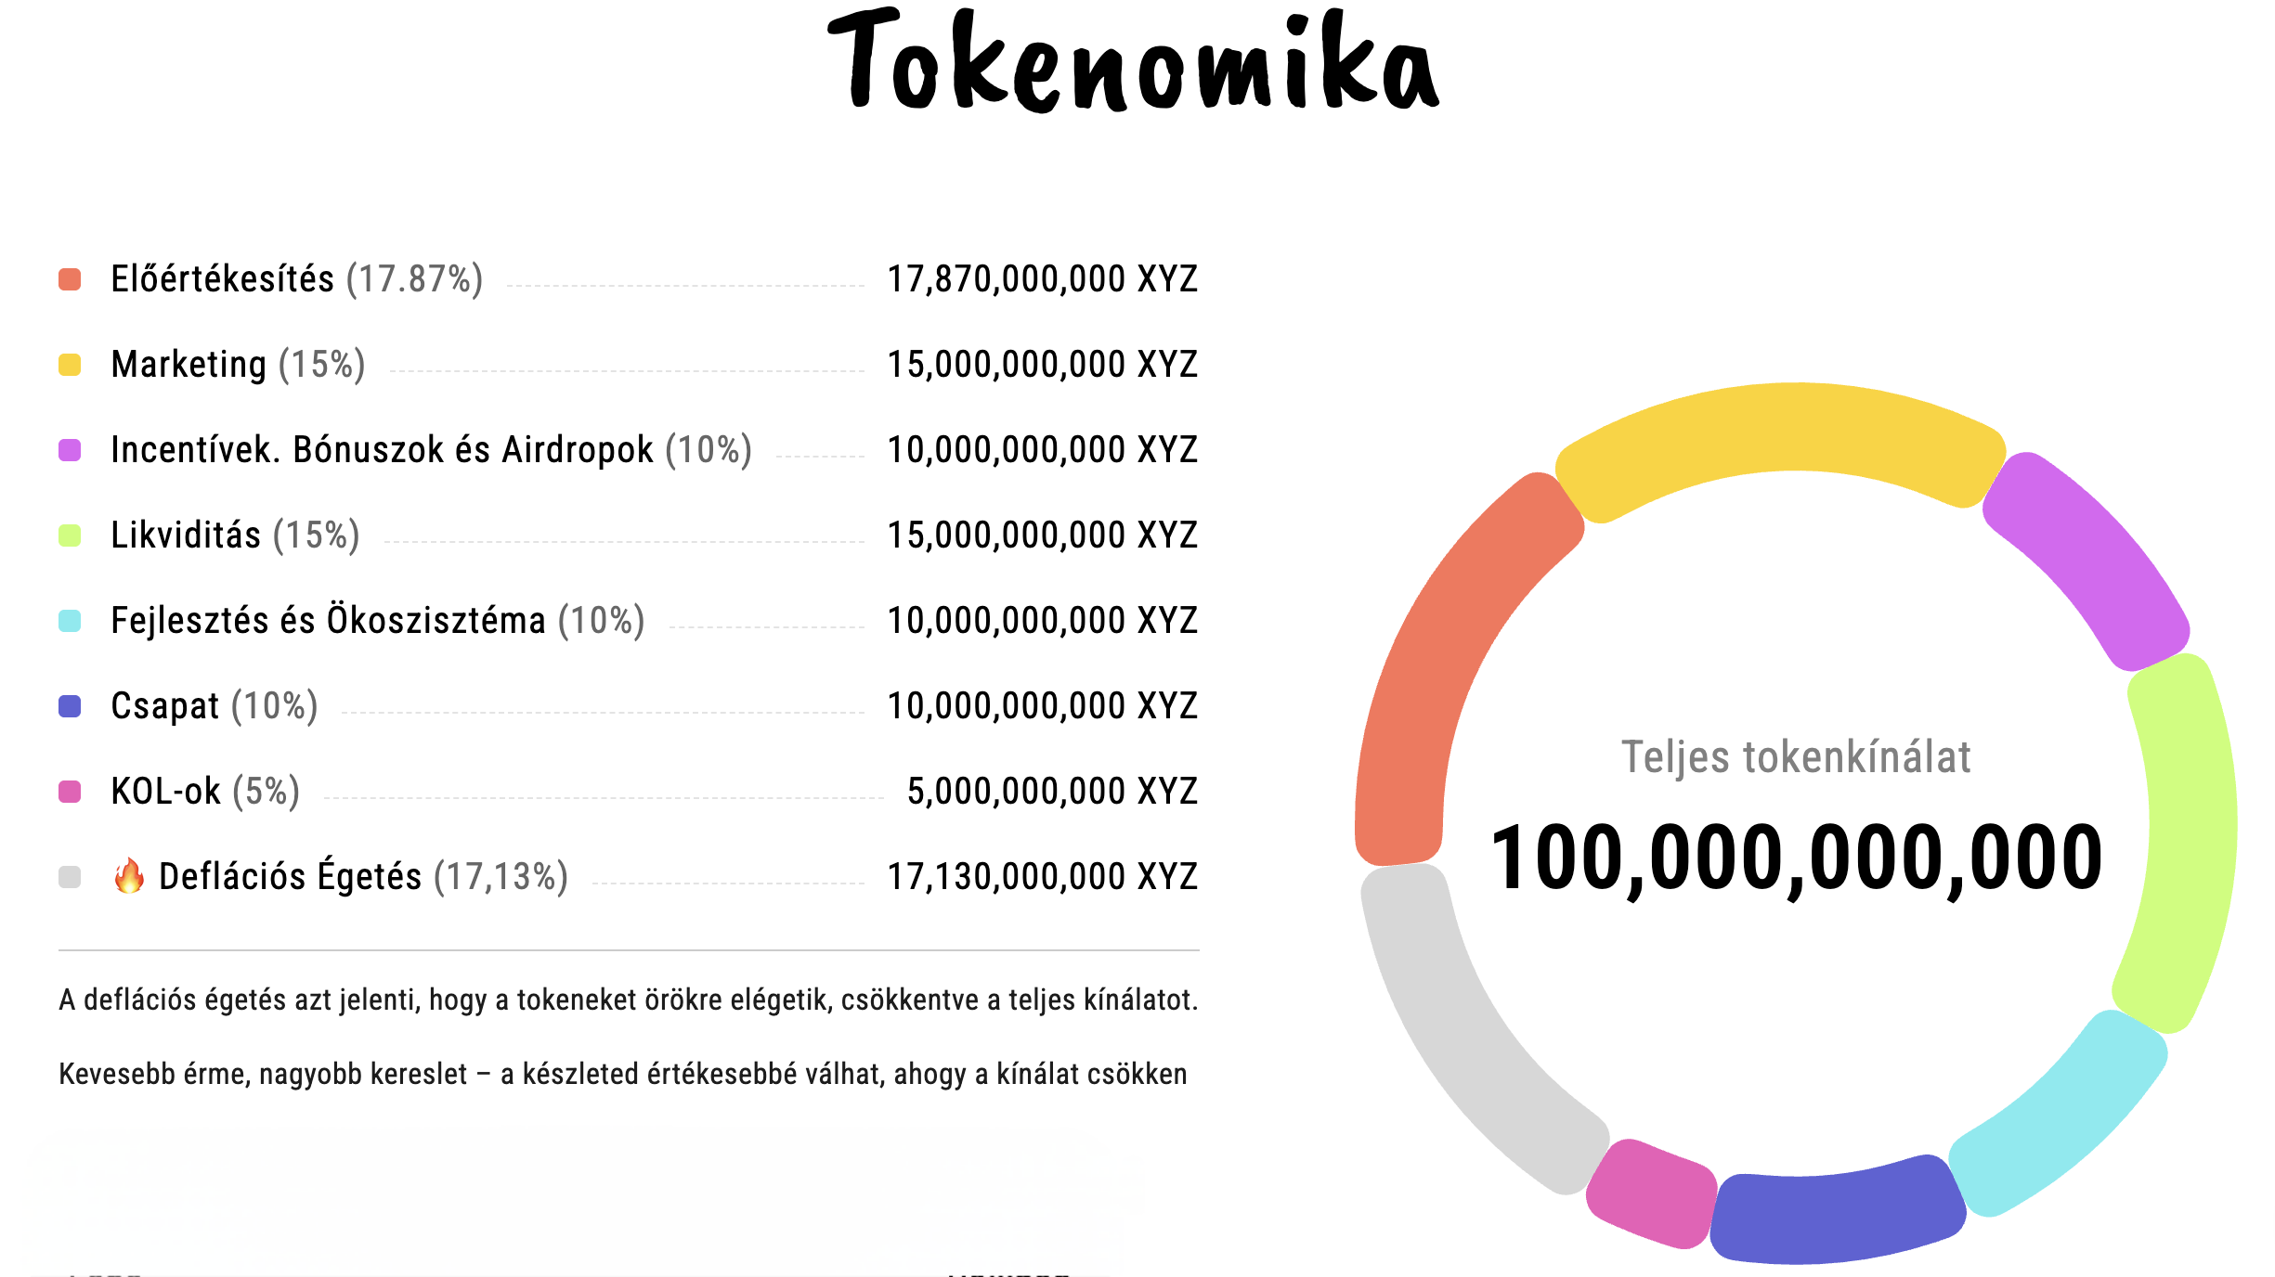Screen dimensions: 2275x1277
Task: Click the Tokenomika heading
Action: click(x=1133, y=60)
